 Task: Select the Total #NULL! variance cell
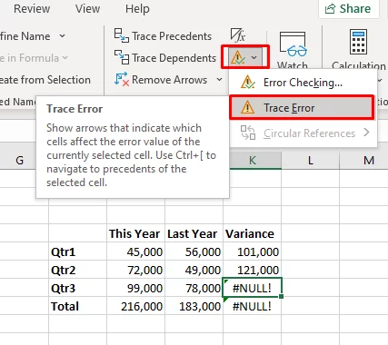click(x=252, y=306)
